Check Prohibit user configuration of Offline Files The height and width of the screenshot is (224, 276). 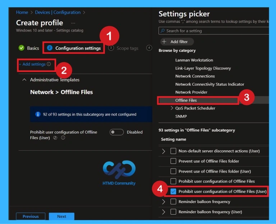point(173,181)
